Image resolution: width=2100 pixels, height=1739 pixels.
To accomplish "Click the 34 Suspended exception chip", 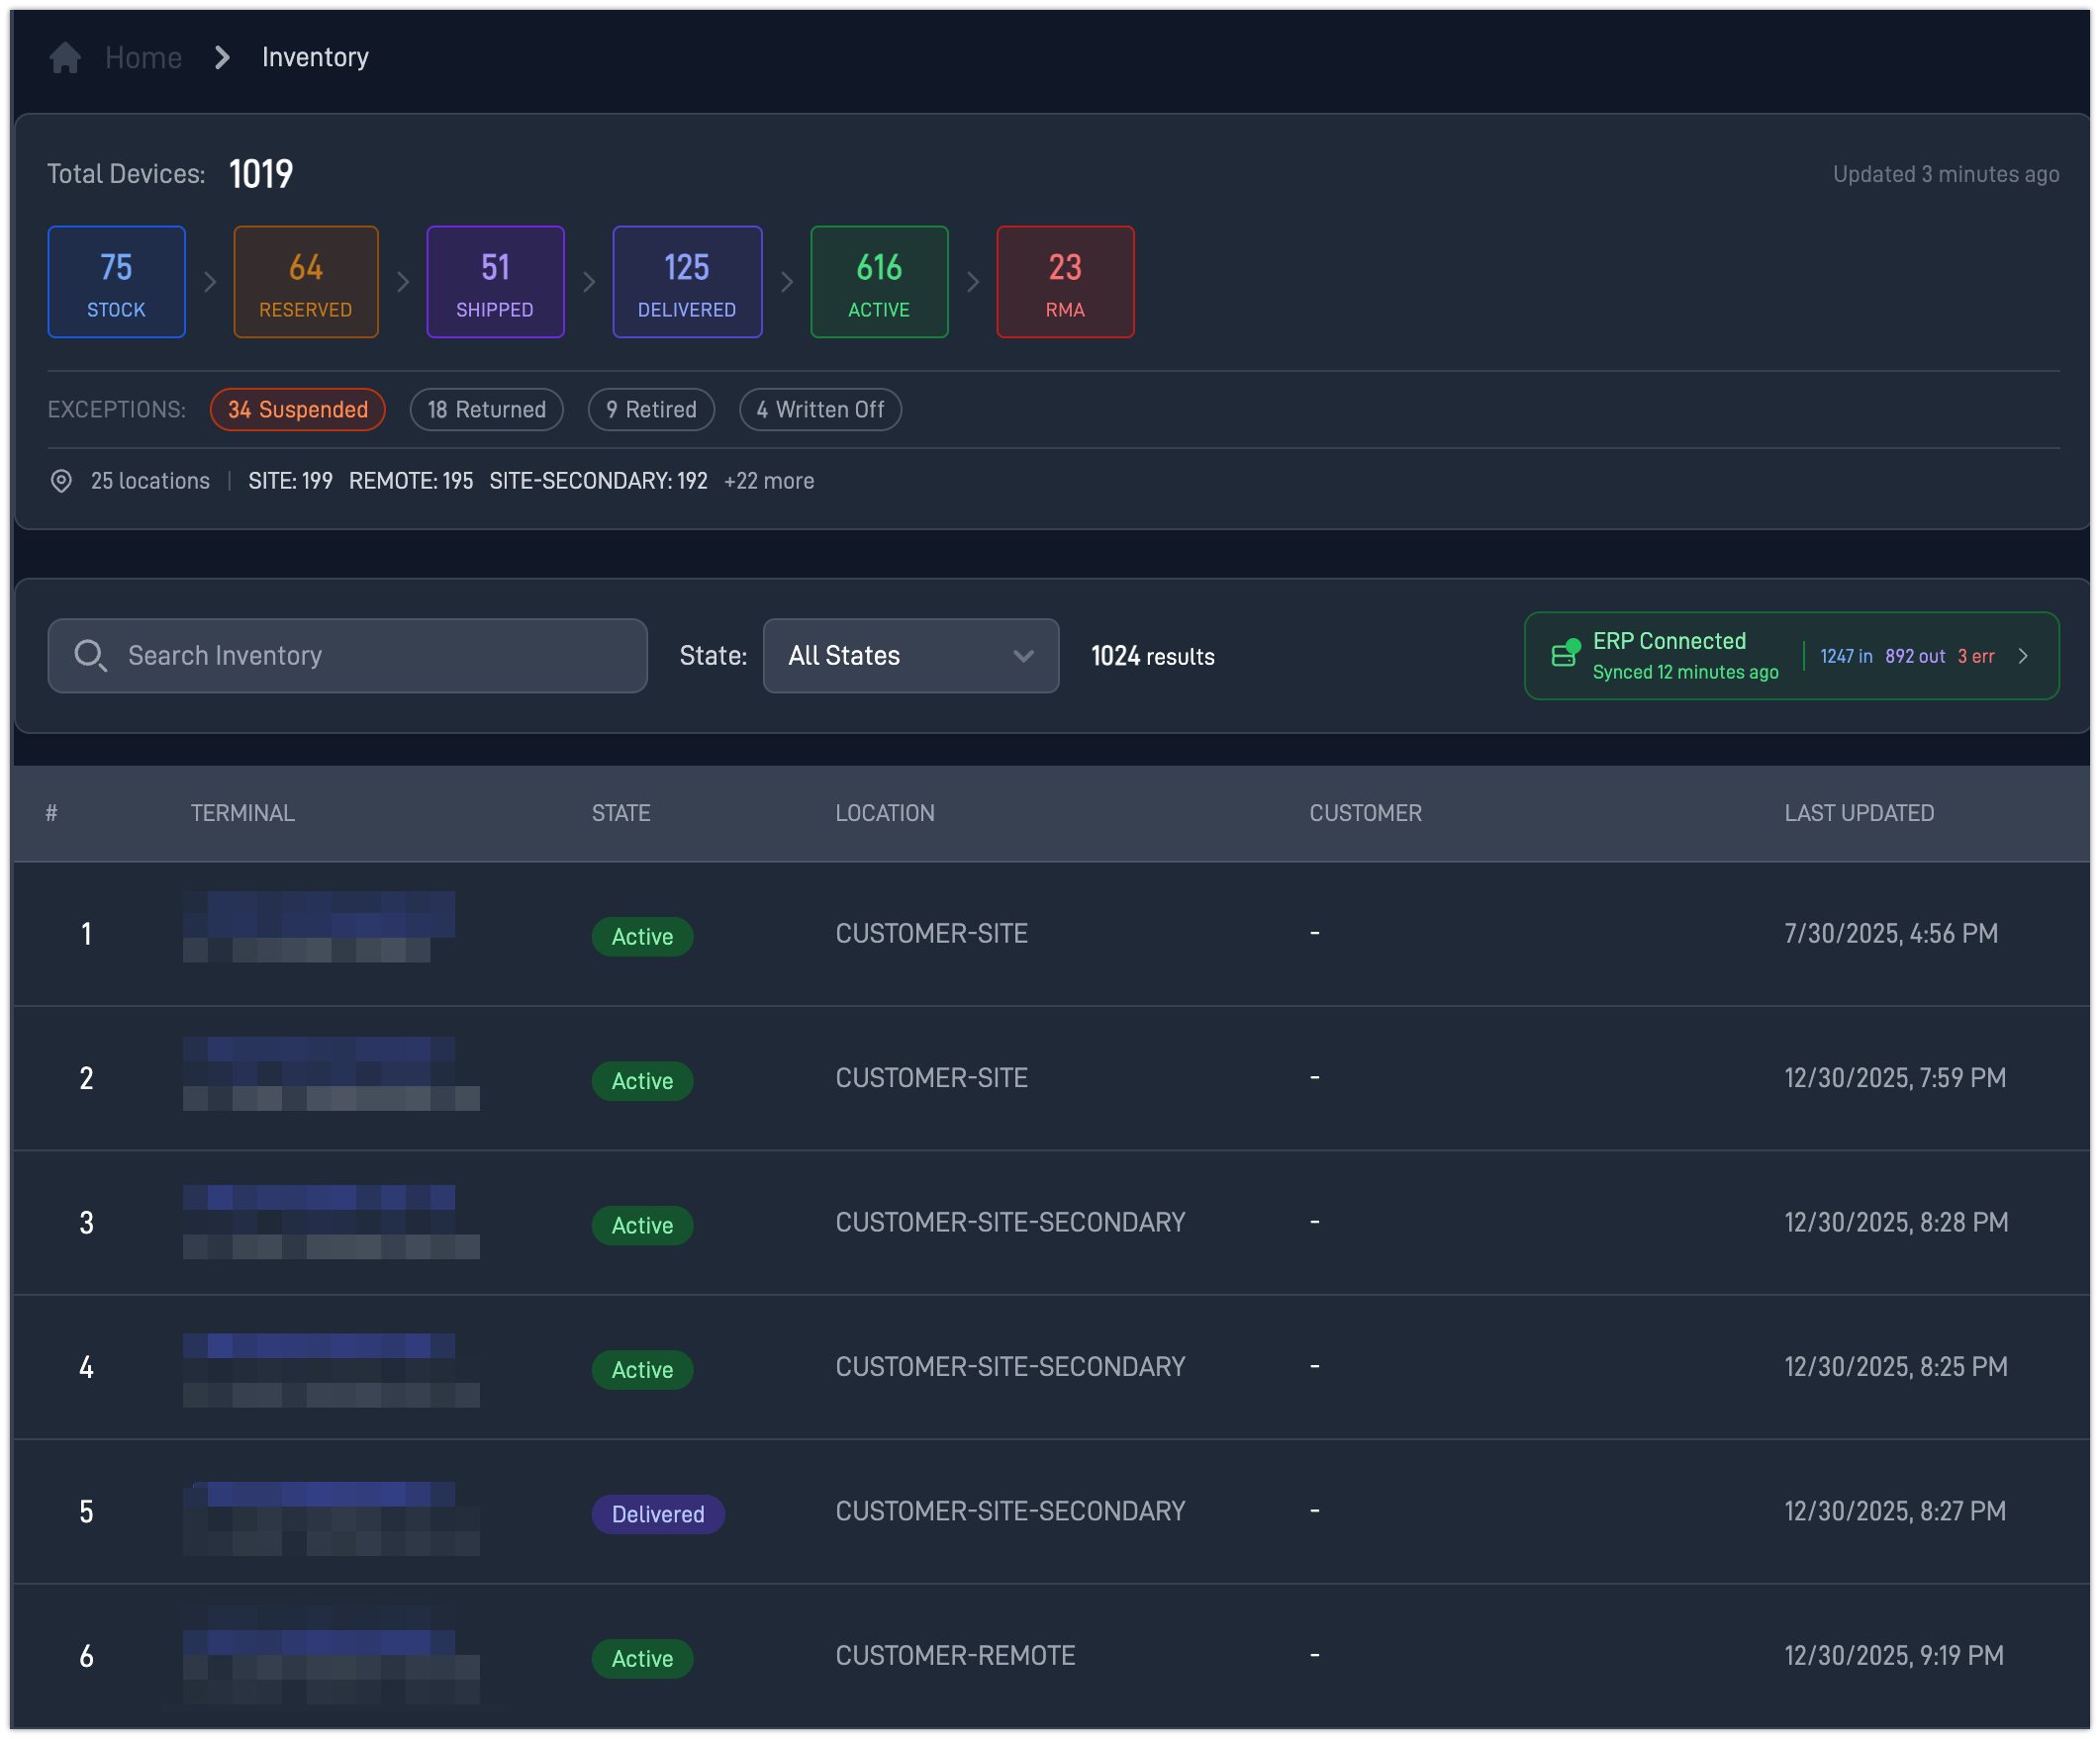I will [297, 410].
